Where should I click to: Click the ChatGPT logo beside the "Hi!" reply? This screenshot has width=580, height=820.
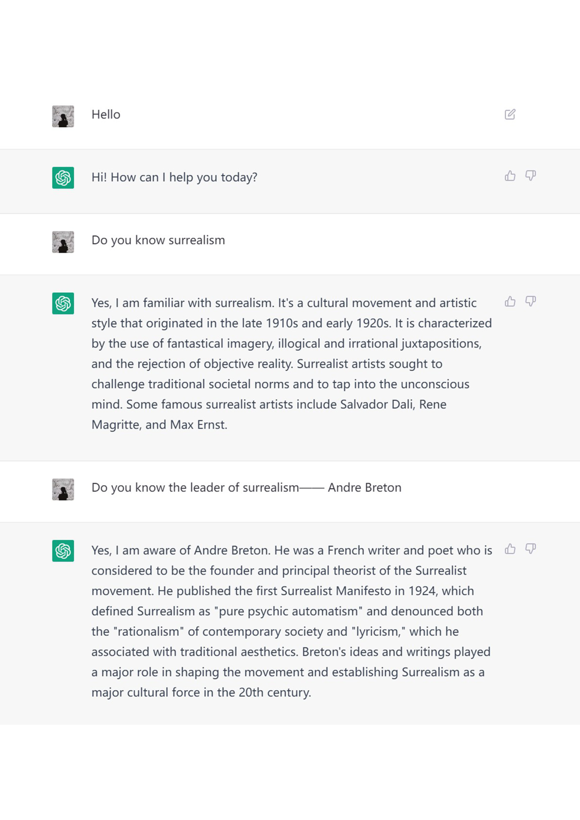point(63,178)
